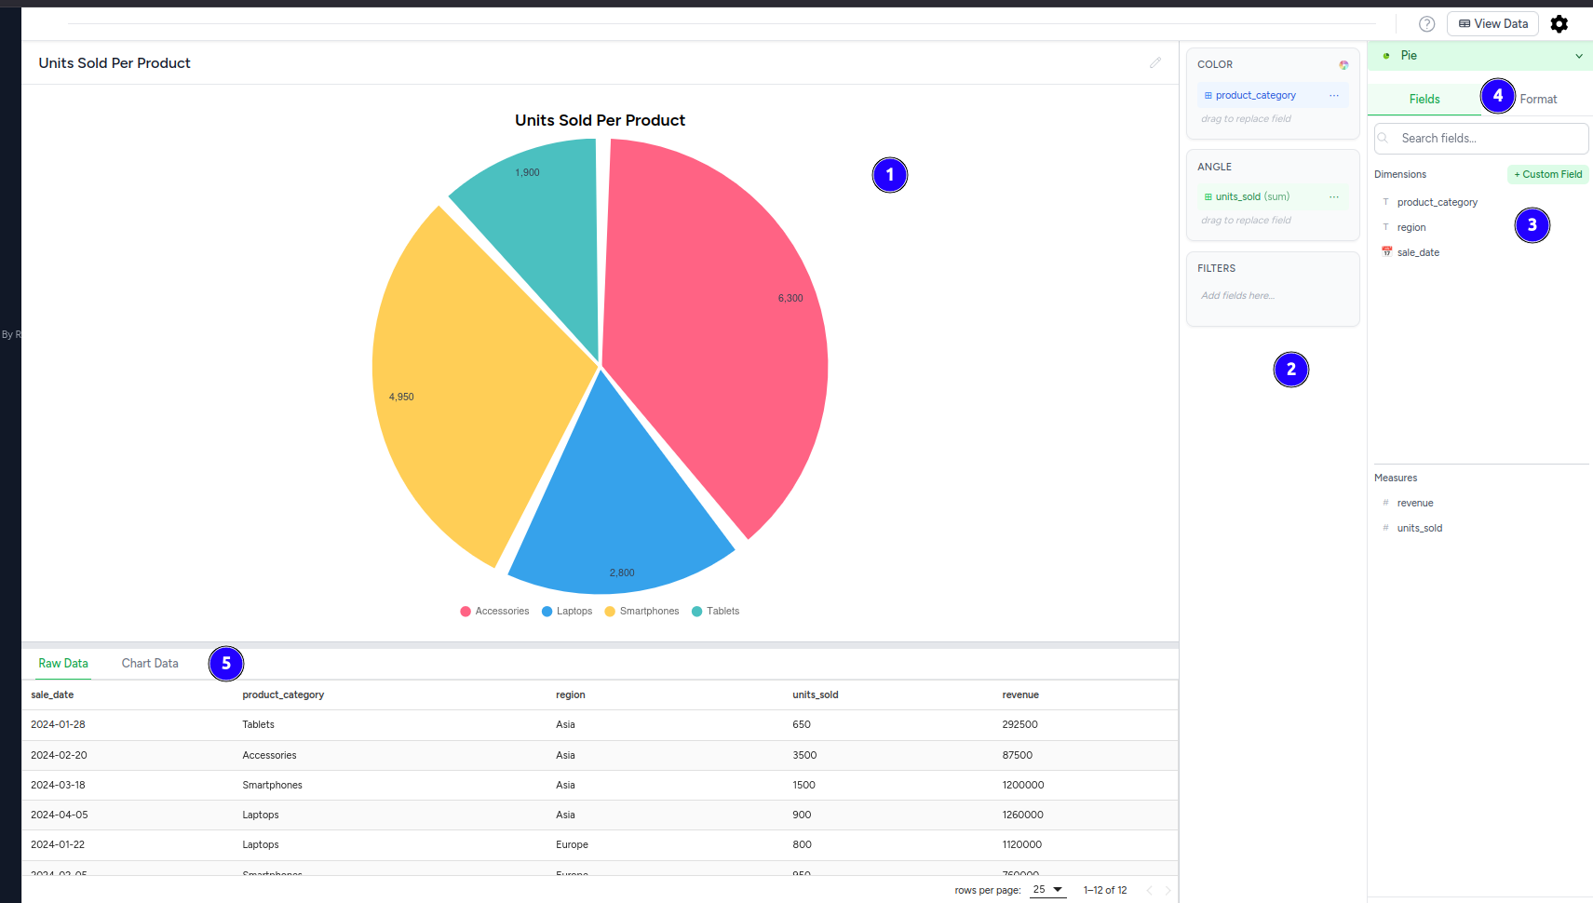Click the pencil icon to edit chart title

tap(1154, 63)
